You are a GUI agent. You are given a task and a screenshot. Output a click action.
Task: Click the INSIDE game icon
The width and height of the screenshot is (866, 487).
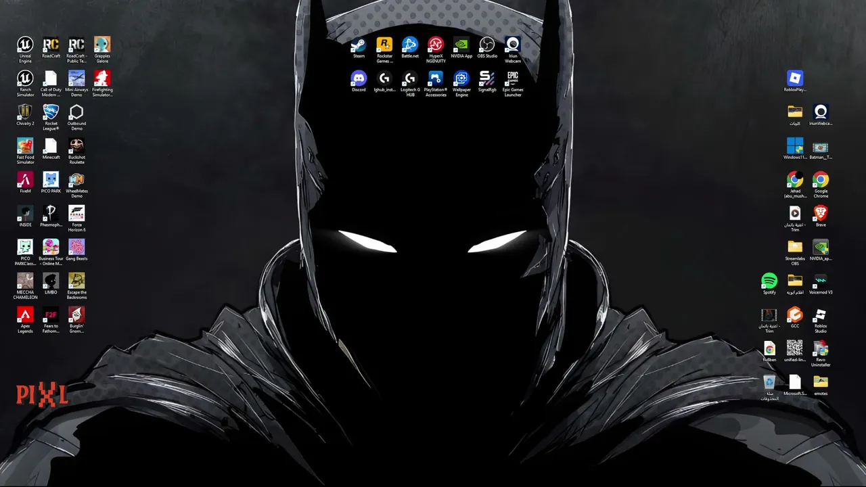pyautogui.click(x=25, y=216)
